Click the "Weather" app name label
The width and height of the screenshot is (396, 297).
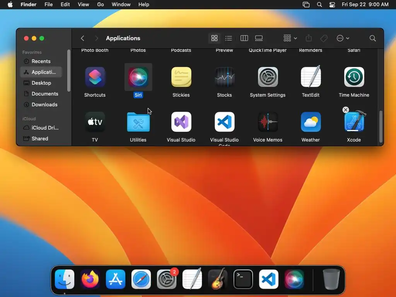311,140
